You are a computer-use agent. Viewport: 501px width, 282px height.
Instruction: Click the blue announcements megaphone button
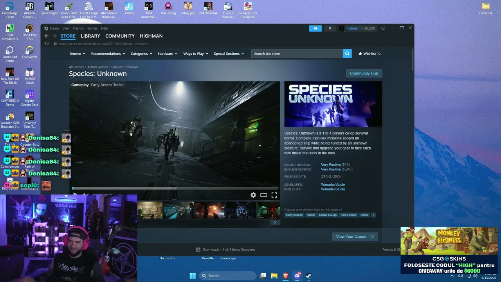(x=315, y=28)
